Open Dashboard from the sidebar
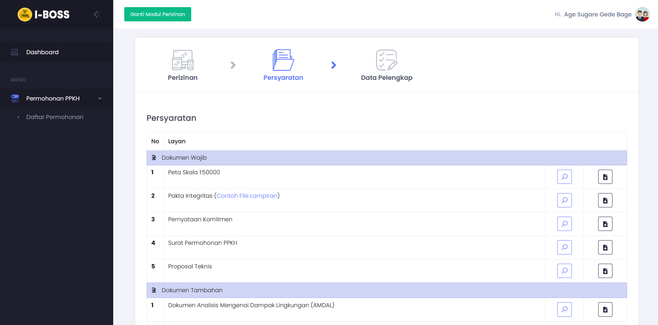This screenshot has width=658, height=325. [42, 52]
